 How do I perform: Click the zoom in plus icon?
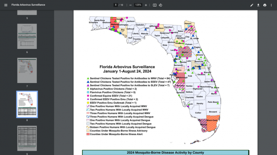[146, 5]
